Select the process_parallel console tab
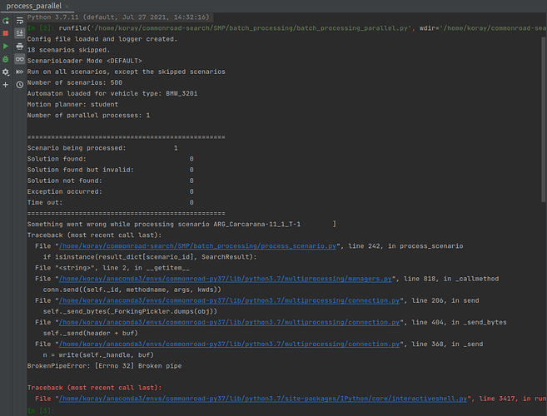 (x=35, y=6)
